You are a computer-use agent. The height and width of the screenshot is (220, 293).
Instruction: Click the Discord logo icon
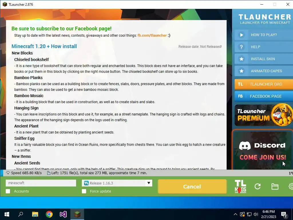click(245, 146)
